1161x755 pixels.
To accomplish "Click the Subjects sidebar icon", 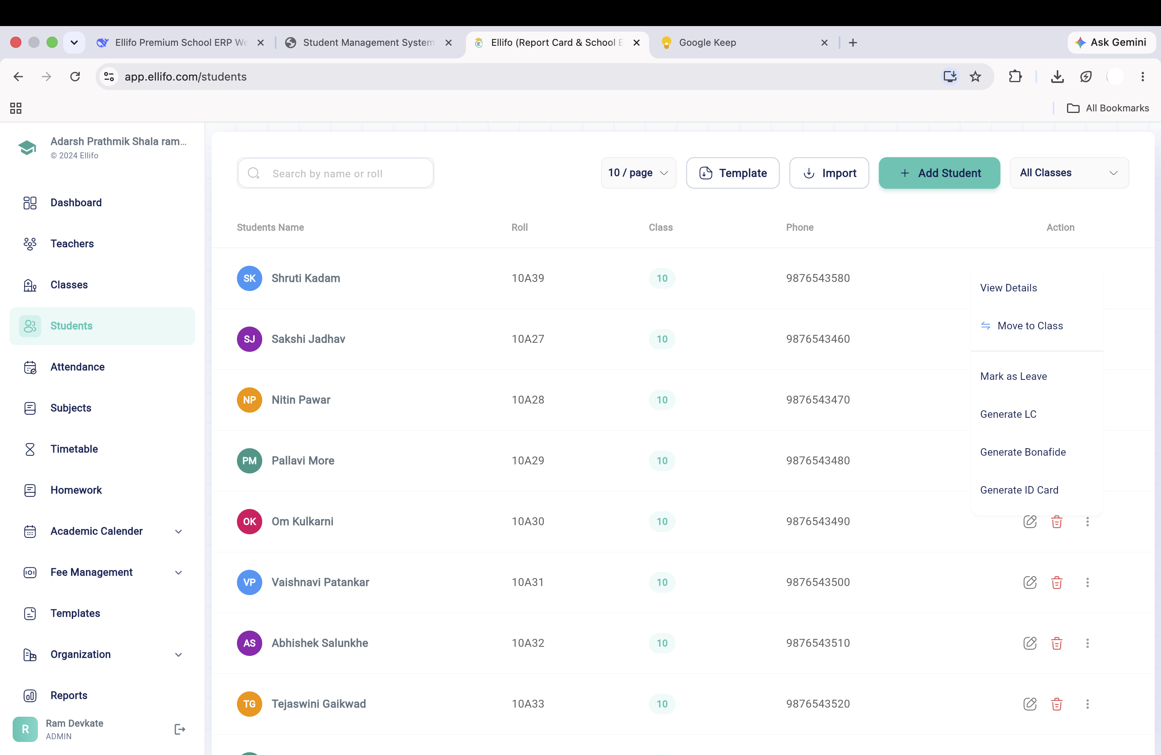I will coord(30,408).
